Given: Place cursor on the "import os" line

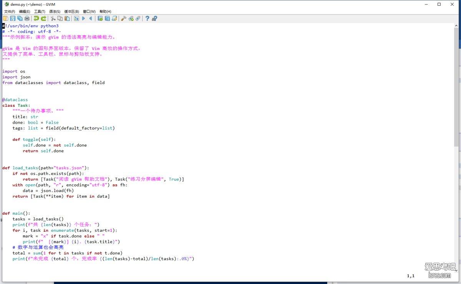Looking at the screenshot, I should tap(14, 71).
